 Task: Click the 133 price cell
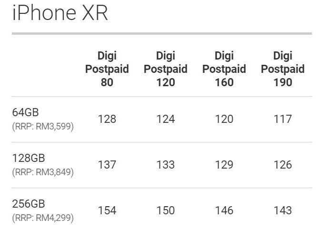[x=165, y=165]
